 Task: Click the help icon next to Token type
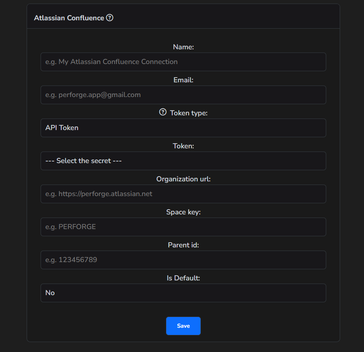click(163, 112)
